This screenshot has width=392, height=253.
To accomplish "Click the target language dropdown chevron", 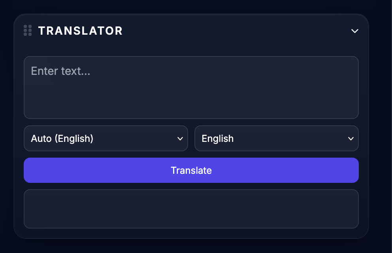I will pos(351,138).
